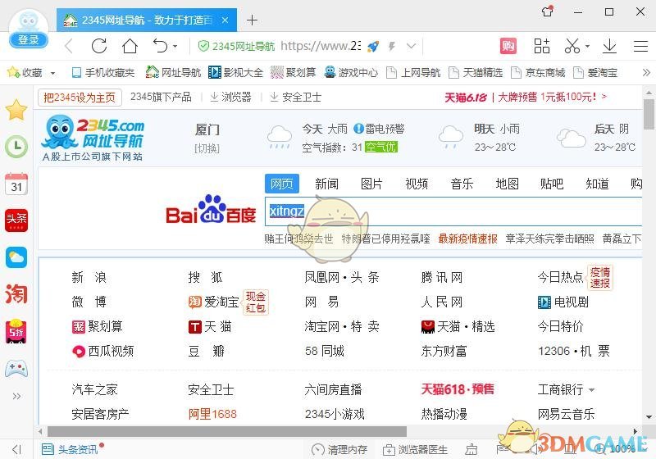Screen dimensions: 656x459
Task: Click the star favorites sidebar icon
Action: click(x=16, y=110)
